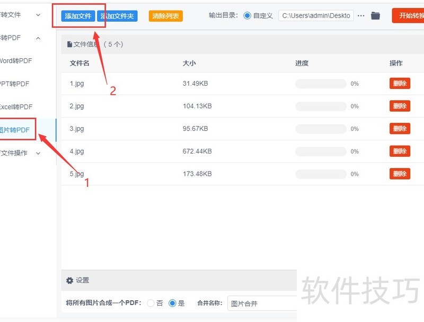Viewport: 424px width, 322px height.
Task: Select 图片转PDF in the sidebar
Action: pos(15,130)
